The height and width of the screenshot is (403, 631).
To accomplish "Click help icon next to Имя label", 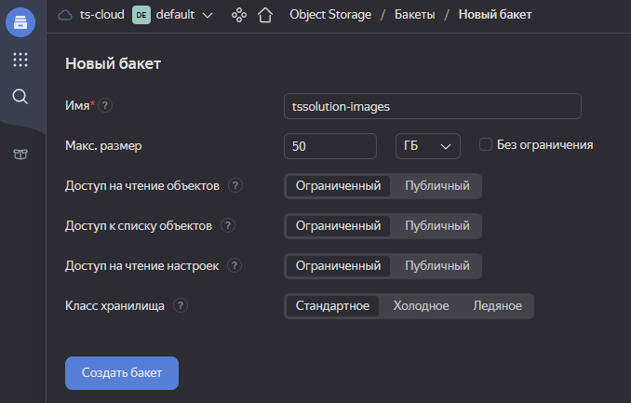I will tap(105, 106).
